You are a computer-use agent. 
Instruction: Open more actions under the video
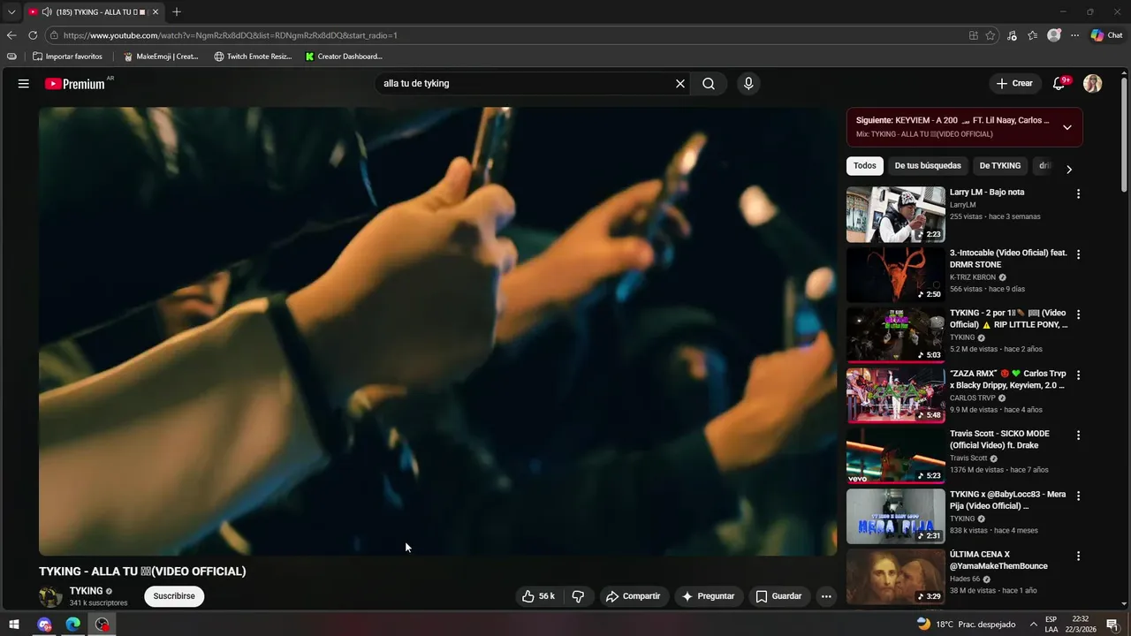coord(826,596)
